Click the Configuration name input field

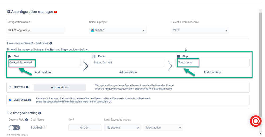[36, 30]
